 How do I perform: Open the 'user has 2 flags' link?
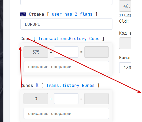coord(72,14)
